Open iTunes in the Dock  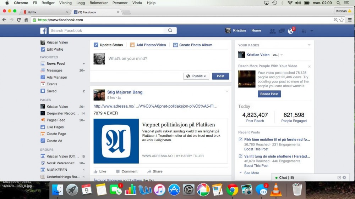point(159,189)
